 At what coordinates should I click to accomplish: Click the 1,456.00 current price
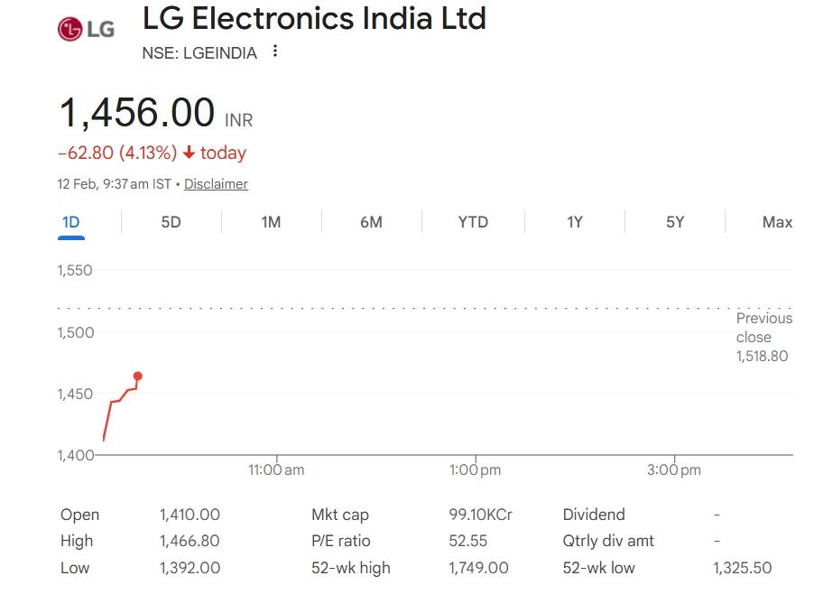136,114
